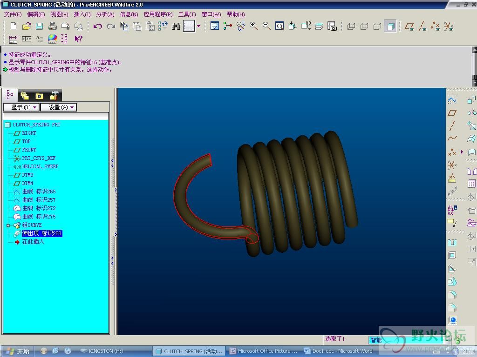The width and height of the screenshot is (477, 357).
Task: Open the 插入(I) menu
Action: (82, 14)
